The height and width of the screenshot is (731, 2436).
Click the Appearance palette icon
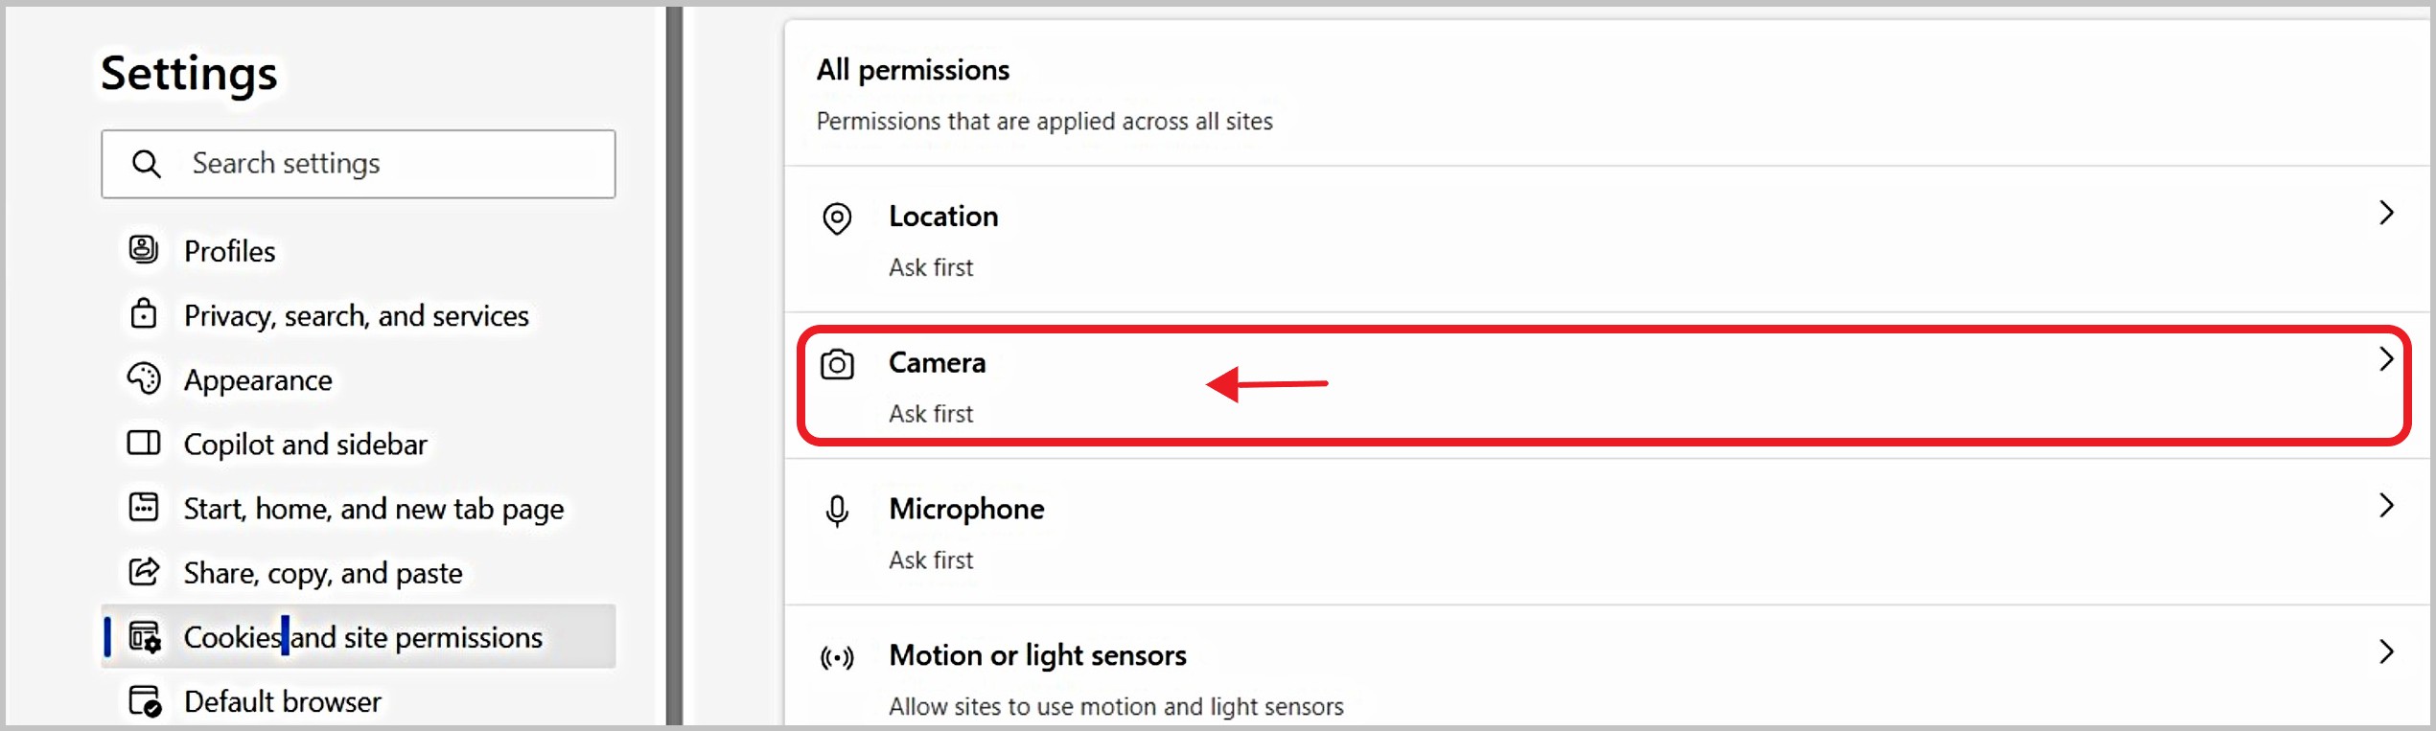click(x=144, y=378)
